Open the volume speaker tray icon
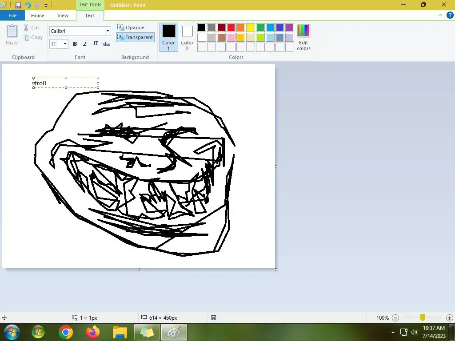 coord(414,332)
